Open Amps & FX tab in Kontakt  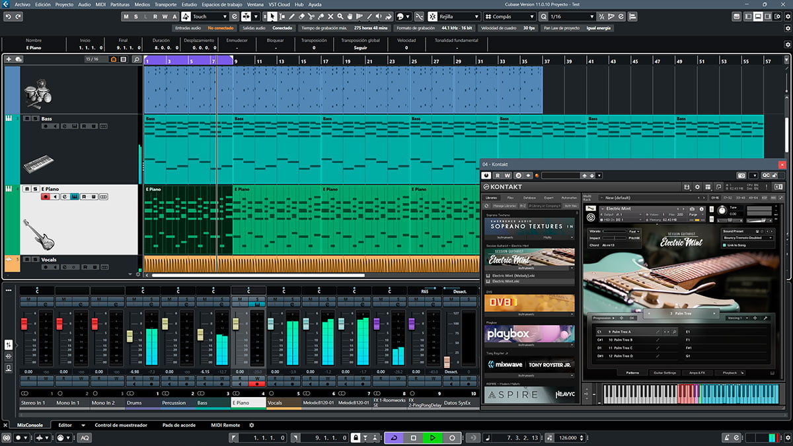[x=697, y=373]
